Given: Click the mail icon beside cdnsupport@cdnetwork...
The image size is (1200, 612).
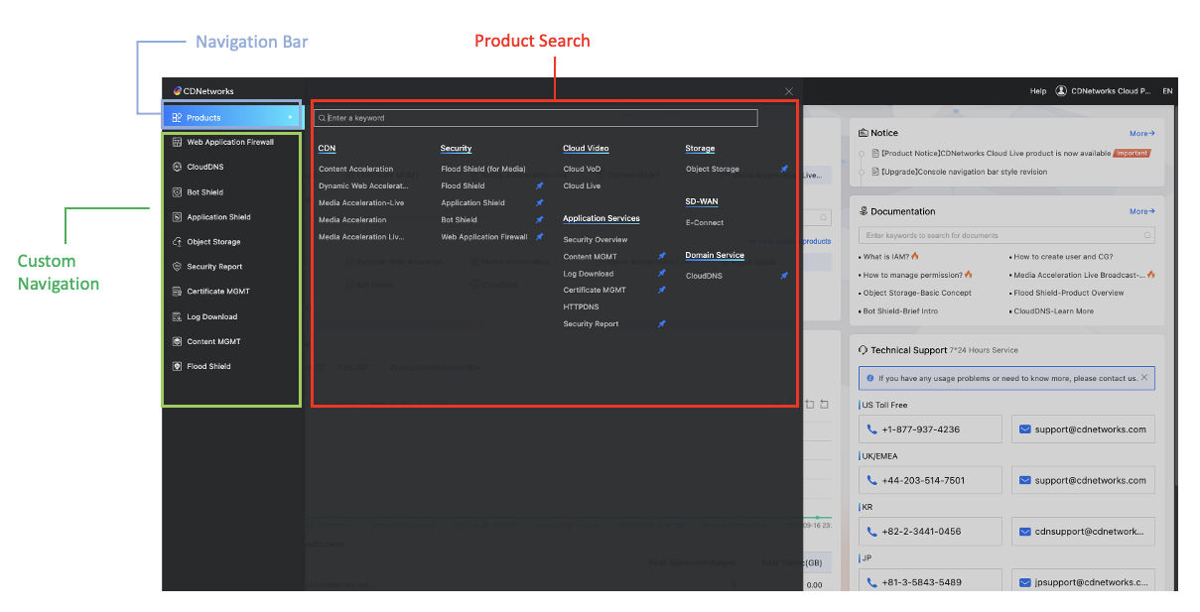Looking at the screenshot, I should (1024, 531).
